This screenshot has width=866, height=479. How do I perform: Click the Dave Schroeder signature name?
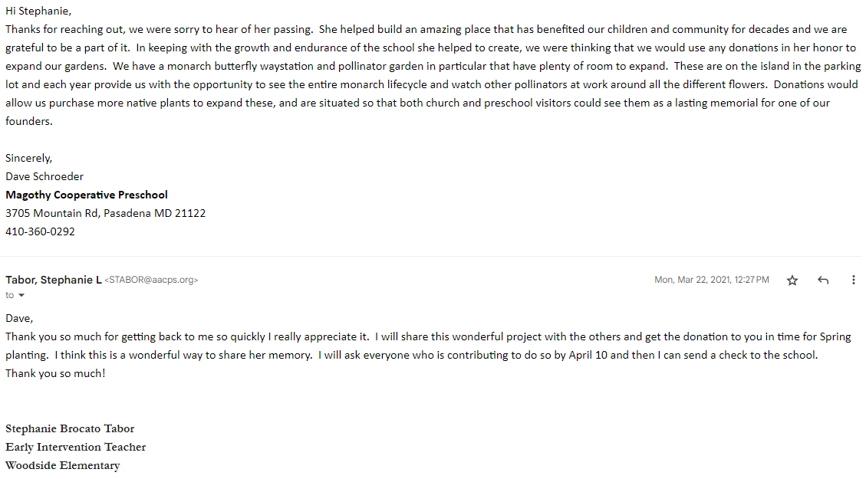tap(44, 176)
